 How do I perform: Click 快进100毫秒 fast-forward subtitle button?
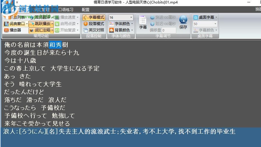163,17
